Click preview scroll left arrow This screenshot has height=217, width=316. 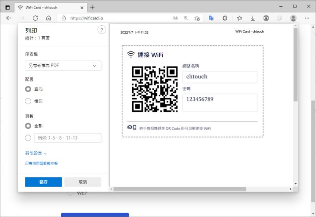pyautogui.click(x=111, y=189)
